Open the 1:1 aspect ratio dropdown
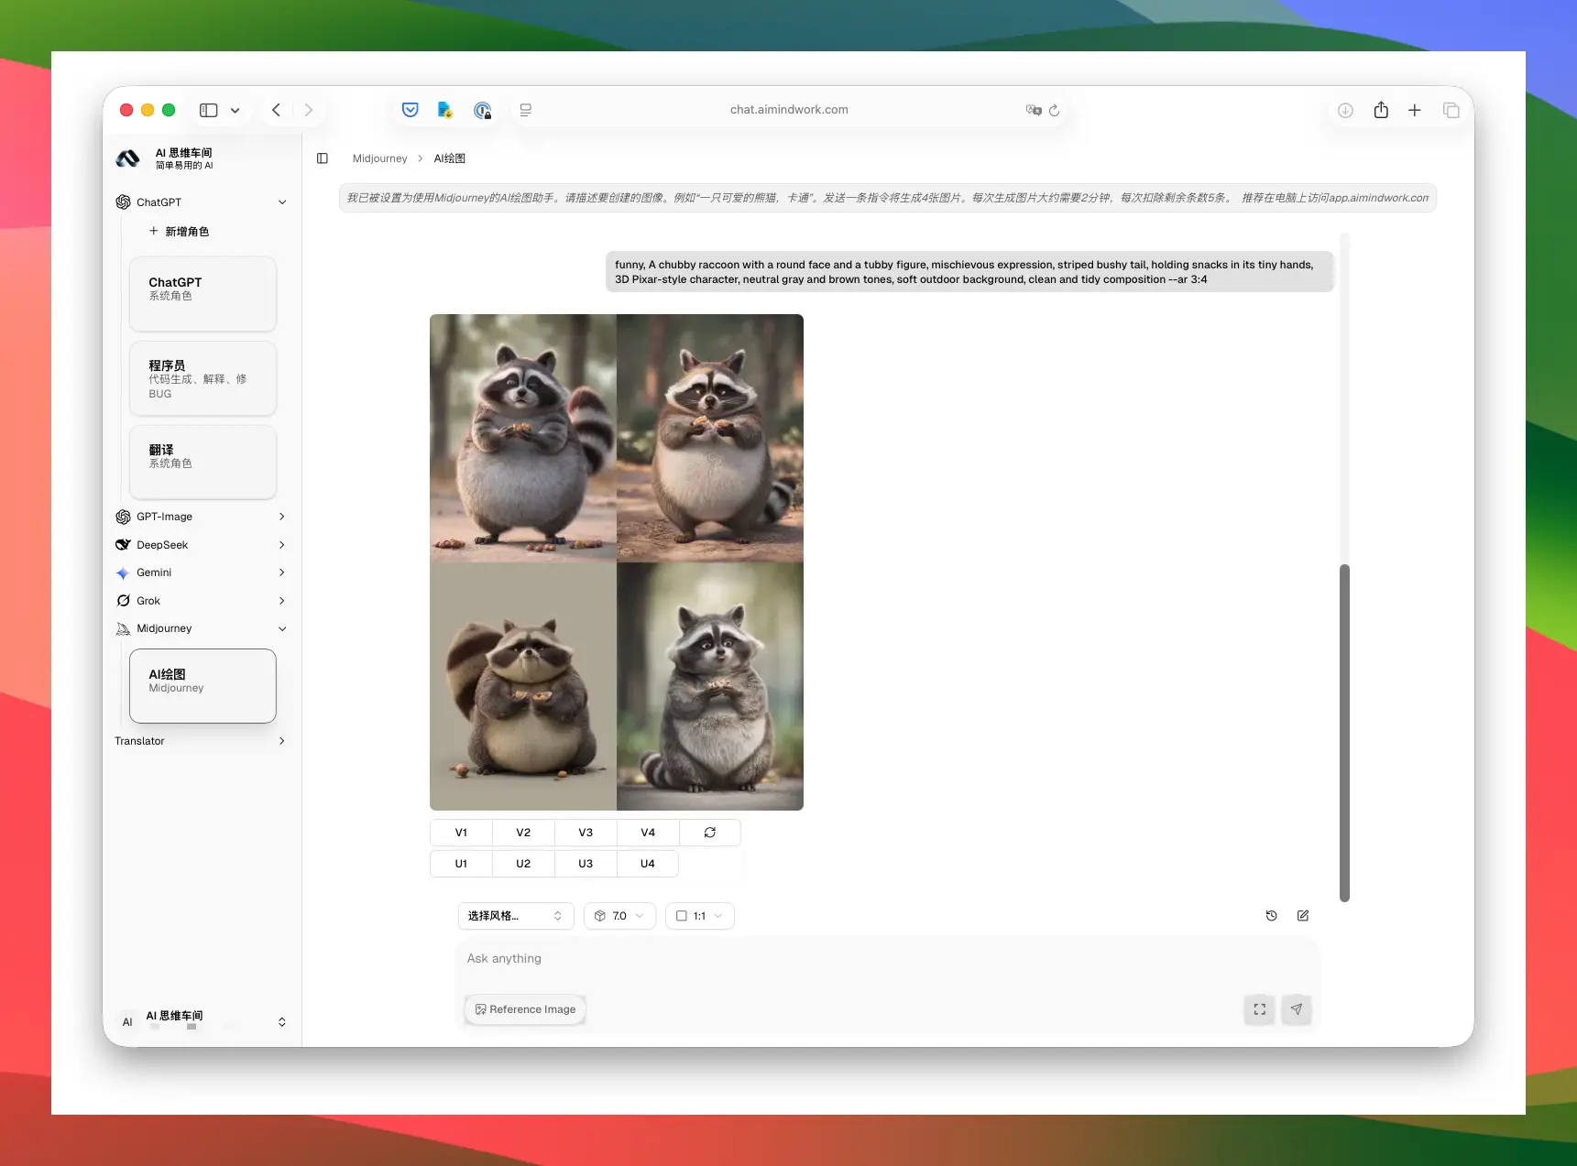Image resolution: width=1577 pixels, height=1166 pixels. (700, 916)
